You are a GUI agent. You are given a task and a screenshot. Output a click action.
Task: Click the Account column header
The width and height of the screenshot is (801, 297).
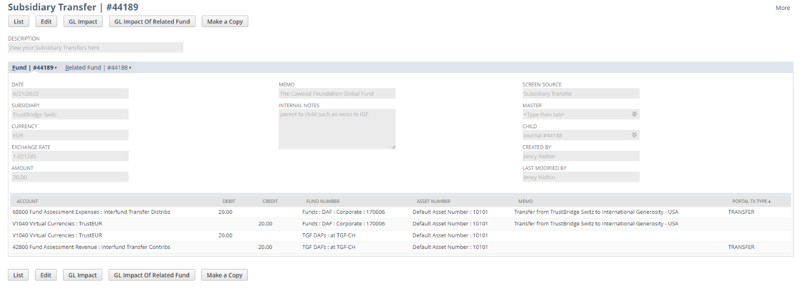28,201
